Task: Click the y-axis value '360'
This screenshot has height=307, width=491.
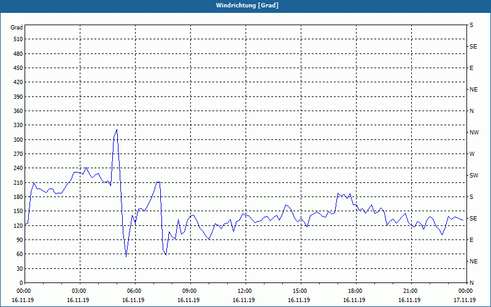Action: (x=18, y=111)
